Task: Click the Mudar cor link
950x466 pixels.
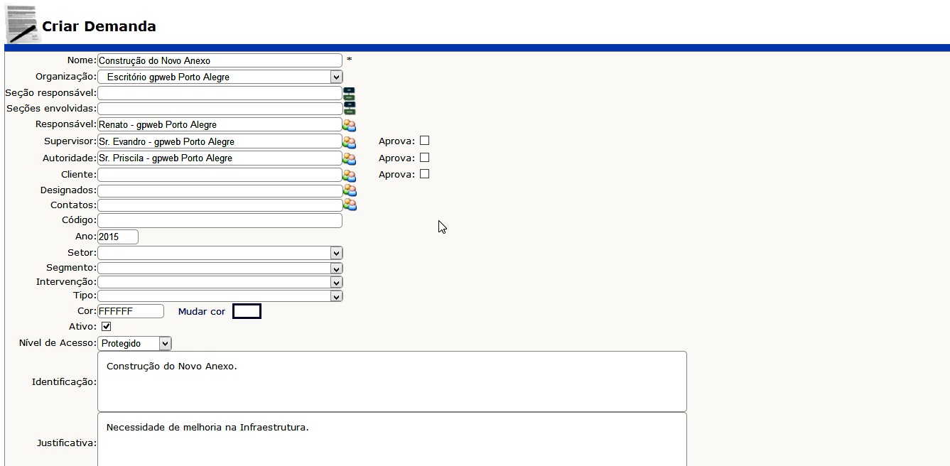Action: [201, 312]
